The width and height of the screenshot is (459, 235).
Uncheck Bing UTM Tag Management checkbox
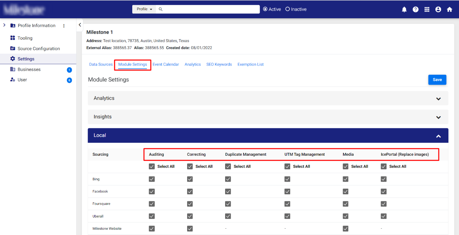(x=287, y=179)
